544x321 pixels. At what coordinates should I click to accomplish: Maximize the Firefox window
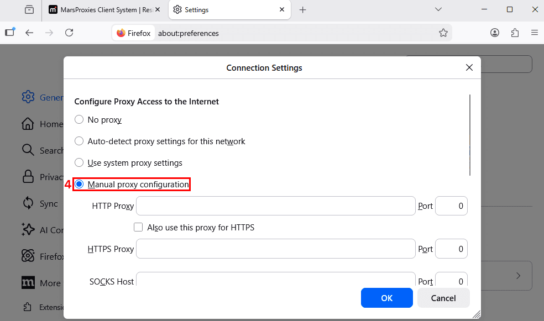pos(510,9)
